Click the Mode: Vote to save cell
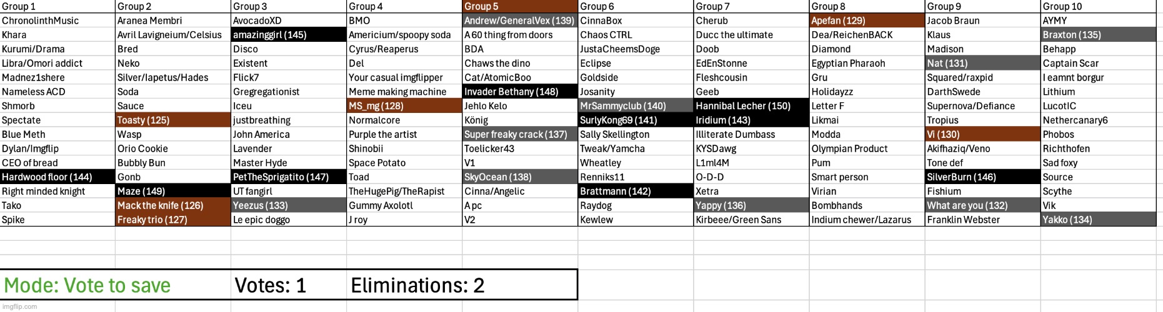Viewport: 1163px width, 312px height. click(x=116, y=285)
